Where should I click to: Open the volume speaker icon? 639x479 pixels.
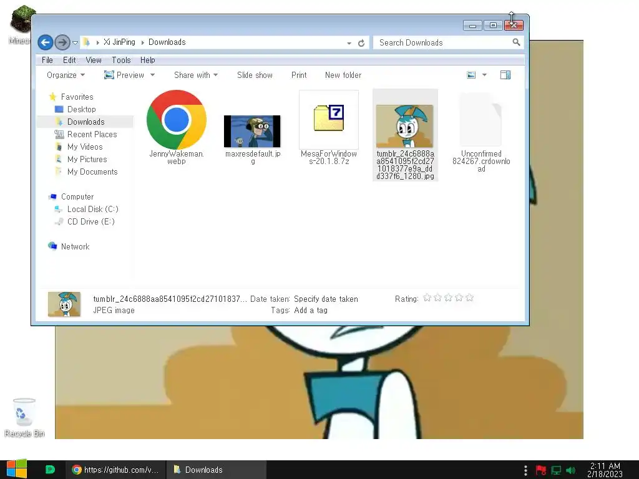click(x=570, y=470)
